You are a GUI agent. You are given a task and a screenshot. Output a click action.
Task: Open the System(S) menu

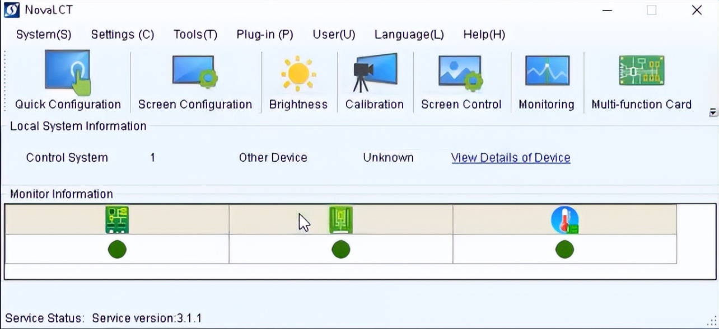pos(44,35)
